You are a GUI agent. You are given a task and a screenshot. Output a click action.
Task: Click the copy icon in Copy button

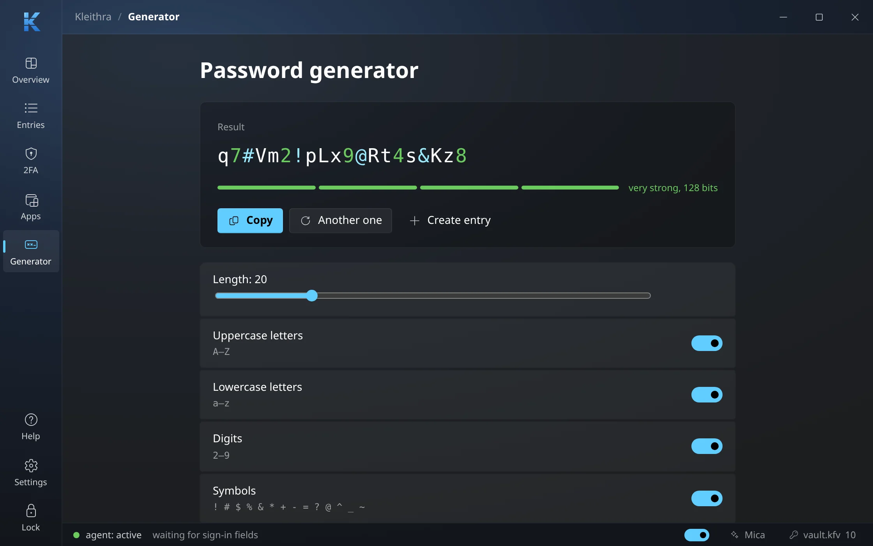pyautogui.click(x=234, y=221)
